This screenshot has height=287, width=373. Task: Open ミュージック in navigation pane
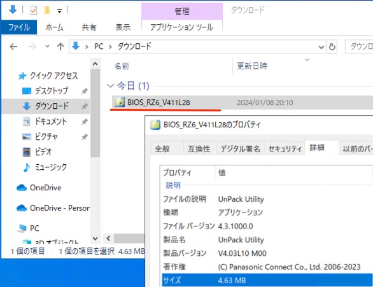tap(51, 167)
